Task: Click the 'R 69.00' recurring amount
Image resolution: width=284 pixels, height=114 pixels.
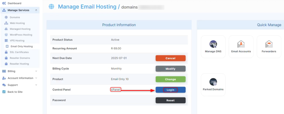Action: point(116,48)
